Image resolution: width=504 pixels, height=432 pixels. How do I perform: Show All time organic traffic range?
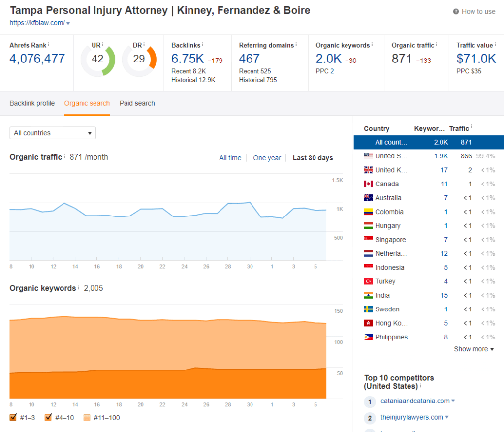click(230, 158)
